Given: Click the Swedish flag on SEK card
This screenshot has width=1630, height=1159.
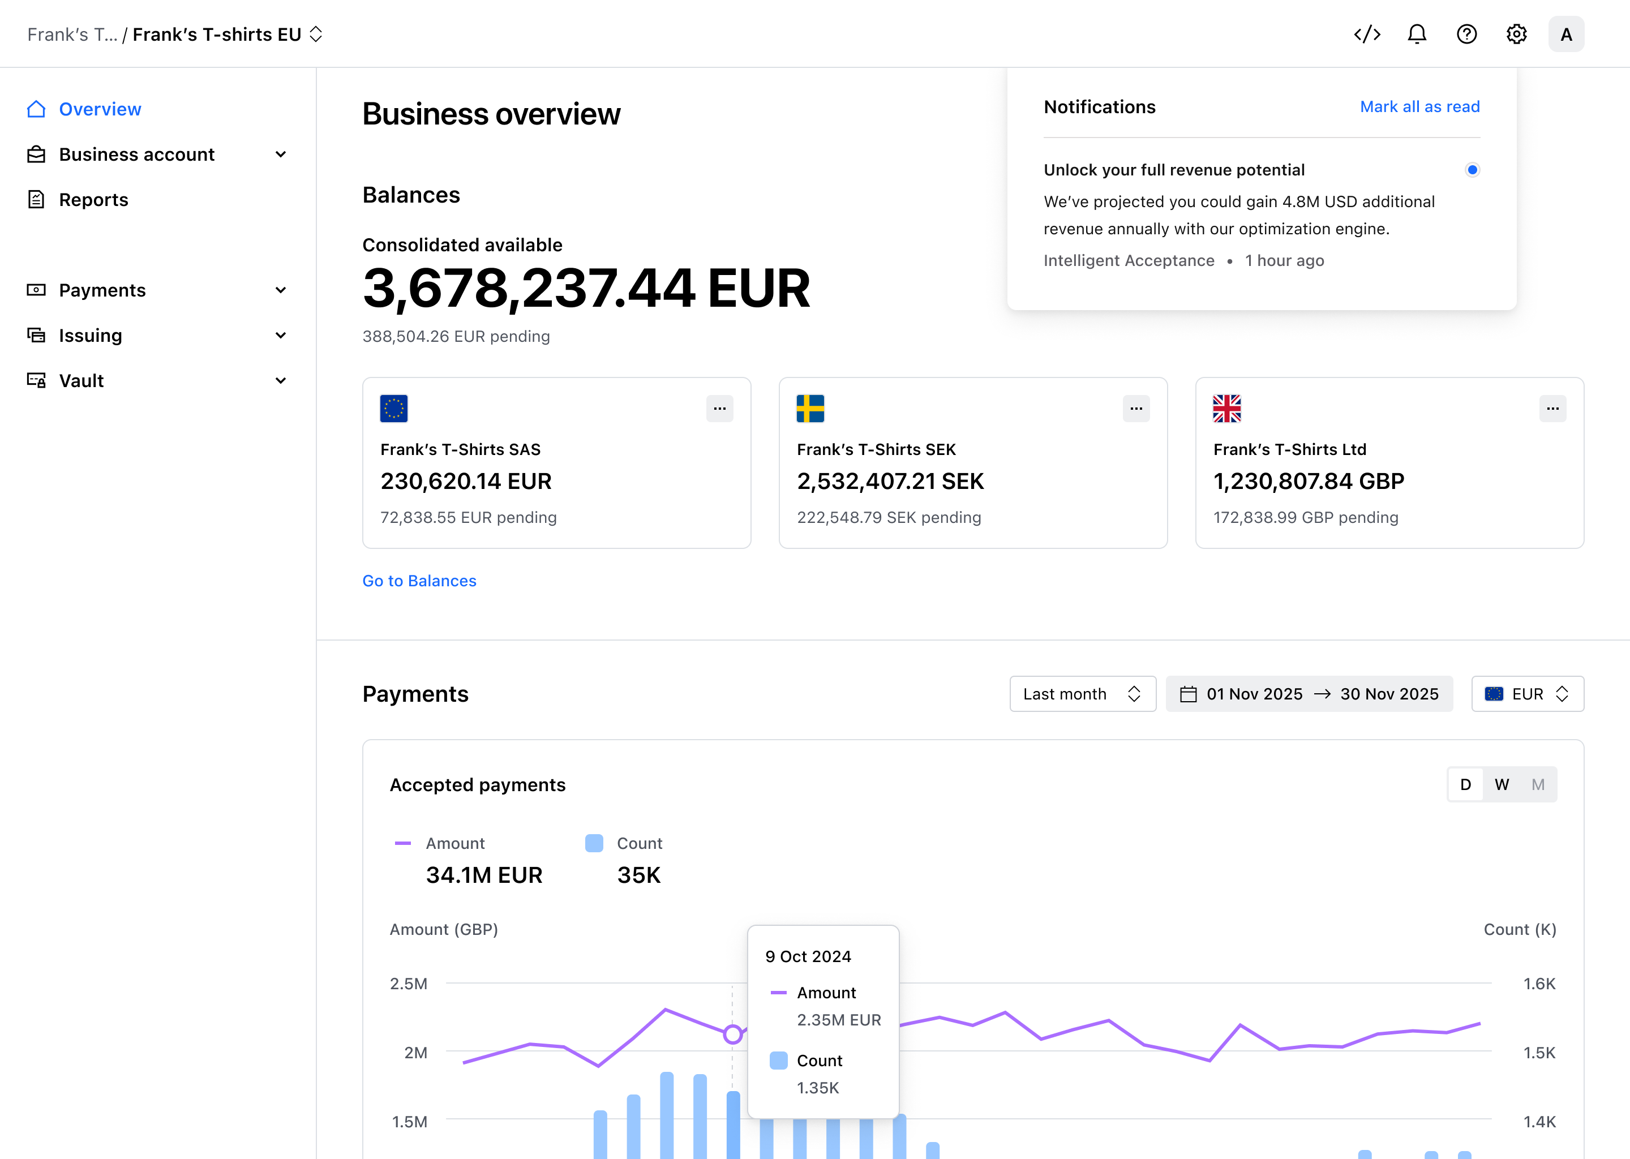Looking at the screenshot, I should 810,408.
